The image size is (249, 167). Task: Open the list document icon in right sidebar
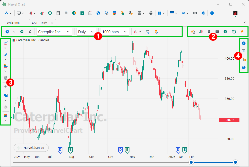point(244,51)
